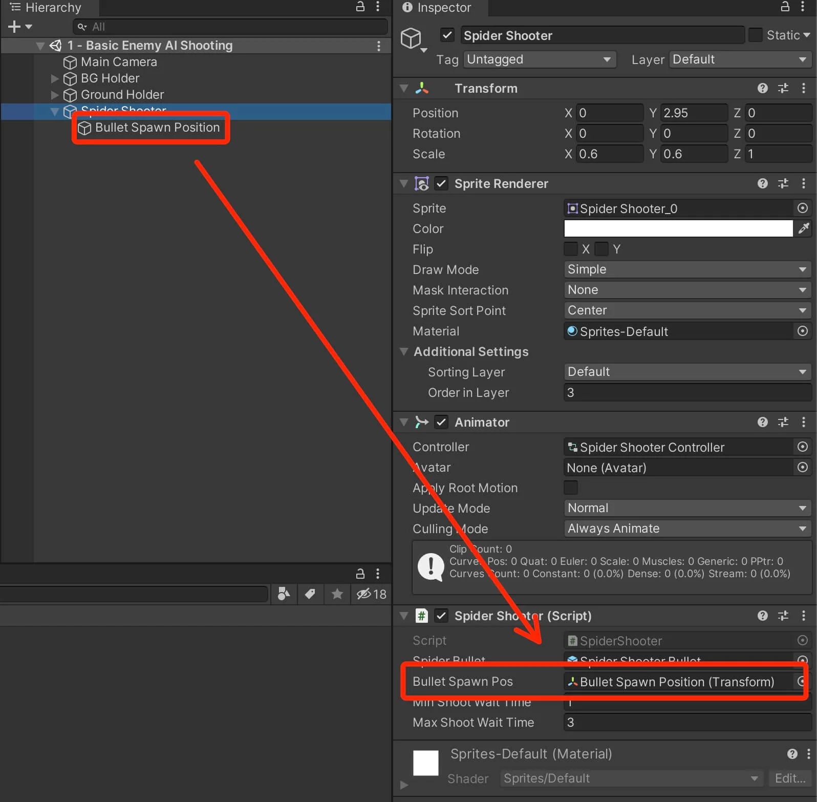Click the white Color swatch
The width and height of the screenshot is (817, 802).
coord(678,228)
